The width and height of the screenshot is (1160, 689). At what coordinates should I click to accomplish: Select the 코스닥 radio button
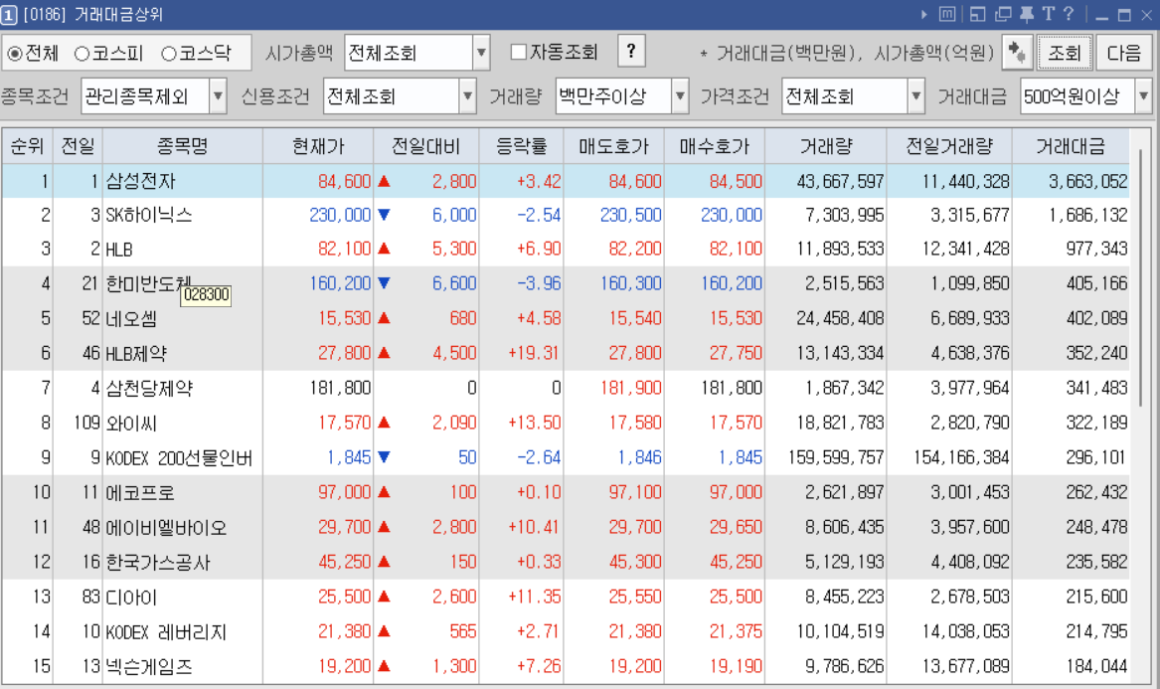click(x=169, y=54)
